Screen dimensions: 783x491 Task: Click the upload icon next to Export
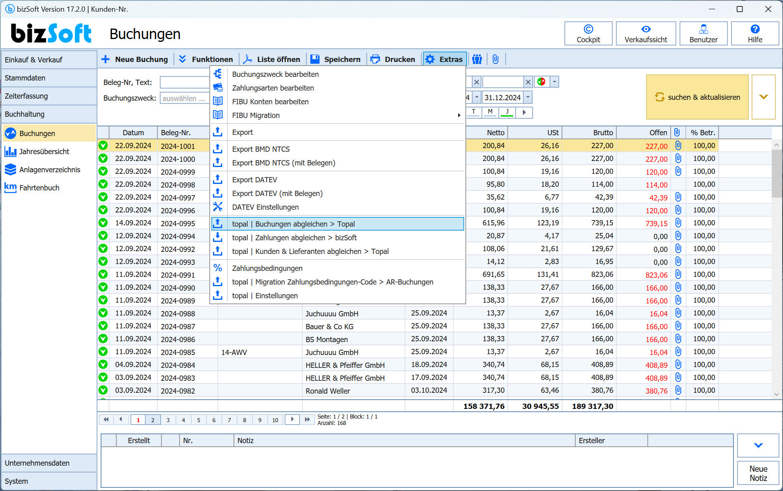218,132
